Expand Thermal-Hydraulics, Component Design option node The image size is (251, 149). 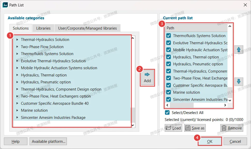17,89
